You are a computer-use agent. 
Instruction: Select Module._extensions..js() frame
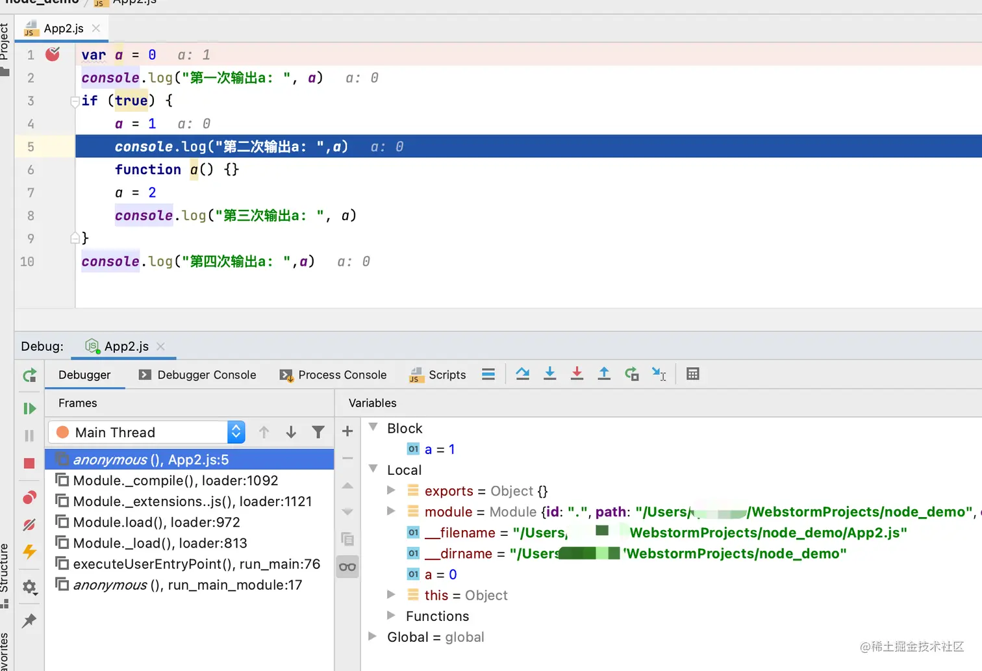click(189, 501)
